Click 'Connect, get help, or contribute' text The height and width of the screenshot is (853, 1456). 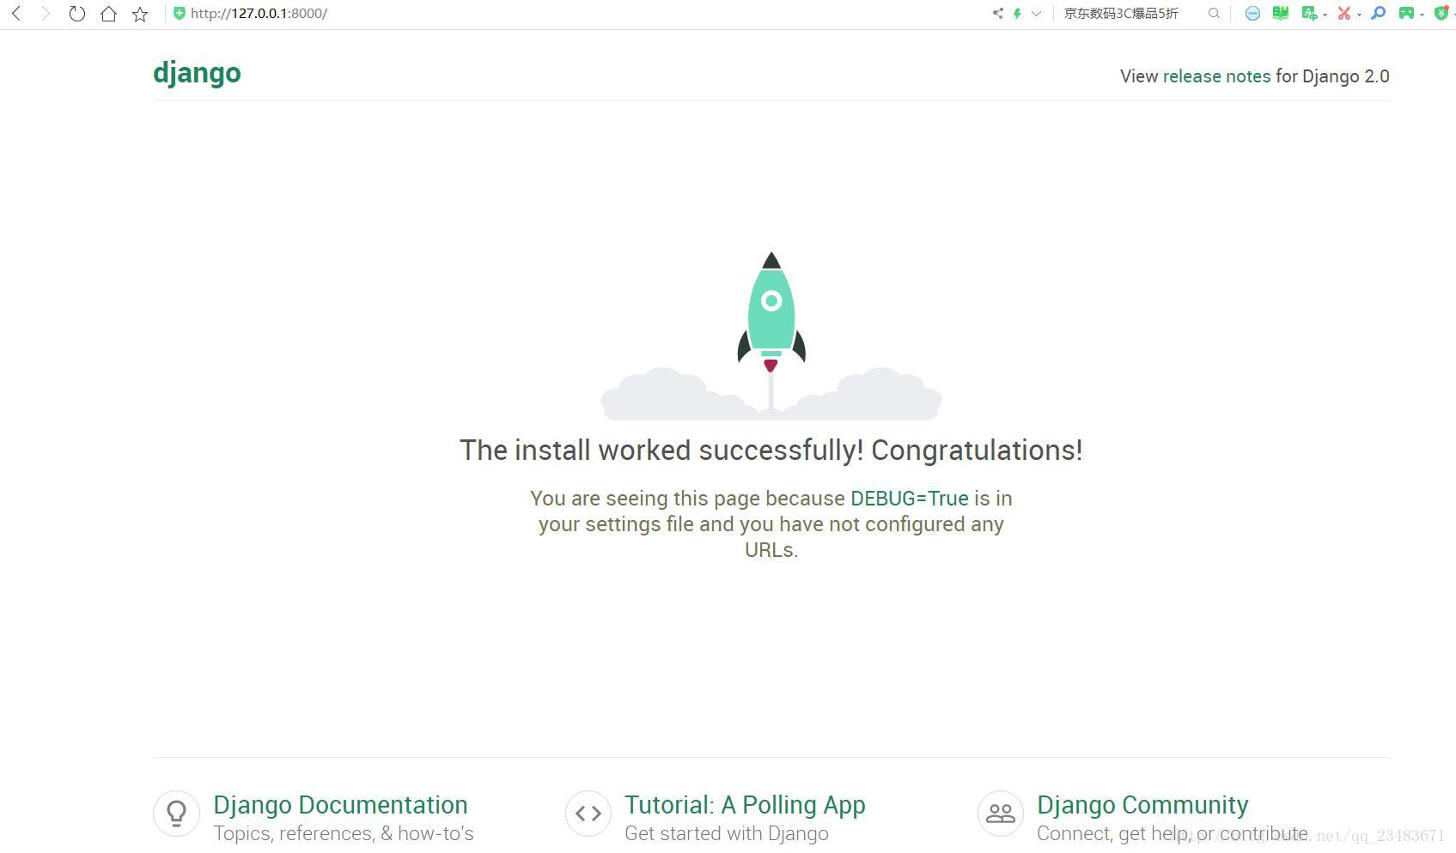(x=1173, y=833)
